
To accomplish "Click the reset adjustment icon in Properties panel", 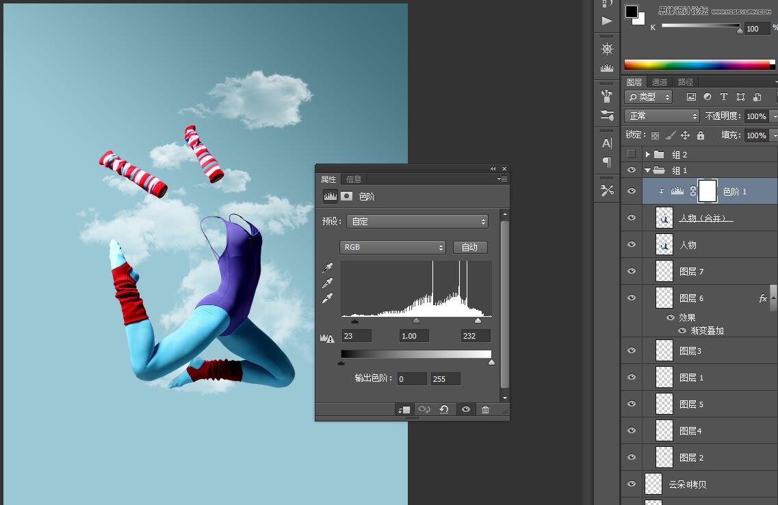I will (x=444, y=409).
